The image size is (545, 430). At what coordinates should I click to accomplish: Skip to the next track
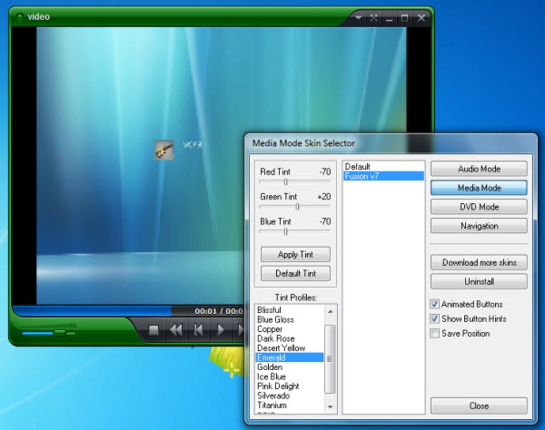(240, 330)
